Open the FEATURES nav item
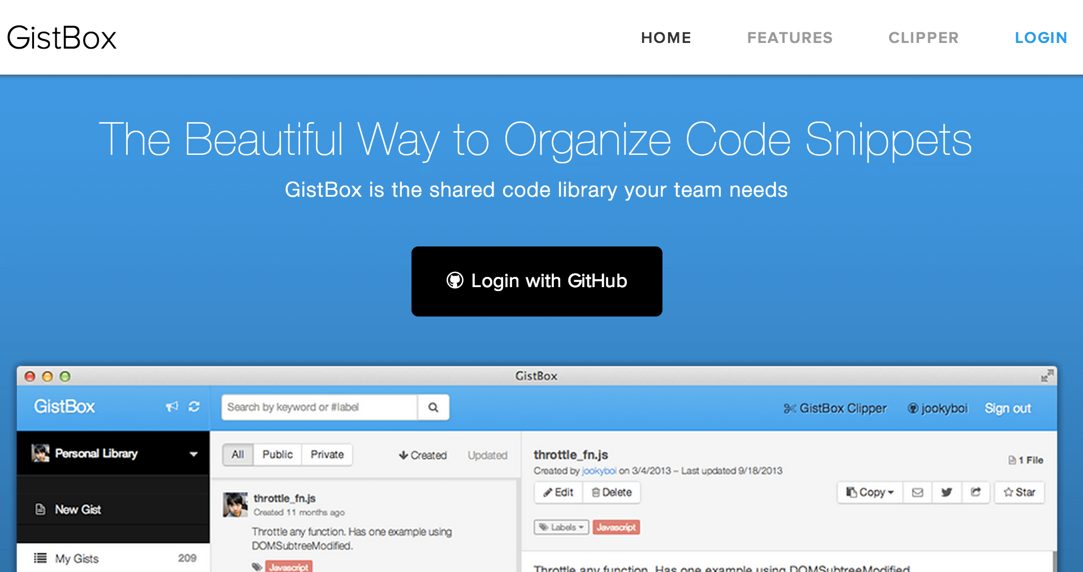The height and width of the screenshot is (572, 1083). (x=790, y=38)
